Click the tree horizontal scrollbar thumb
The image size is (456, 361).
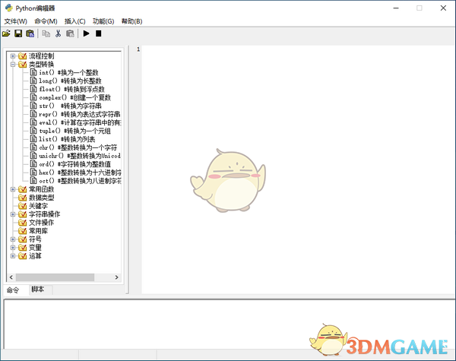coord(55,277)
